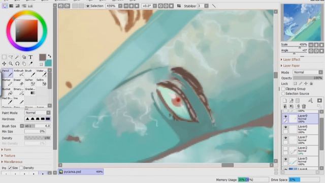Create a new normal layer
325x183 pixels.
click(285, 101)
